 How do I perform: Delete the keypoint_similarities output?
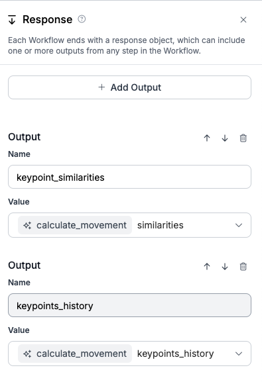(243, 138)
